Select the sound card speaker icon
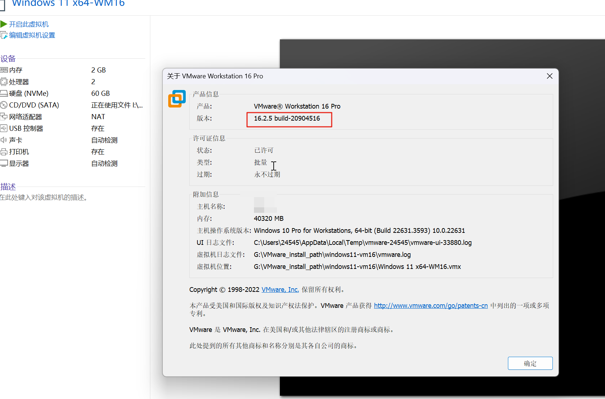 pos(4,140)
